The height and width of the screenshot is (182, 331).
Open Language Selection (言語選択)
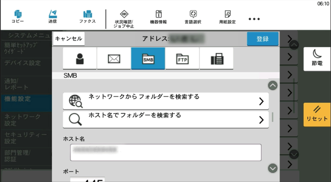193,18
